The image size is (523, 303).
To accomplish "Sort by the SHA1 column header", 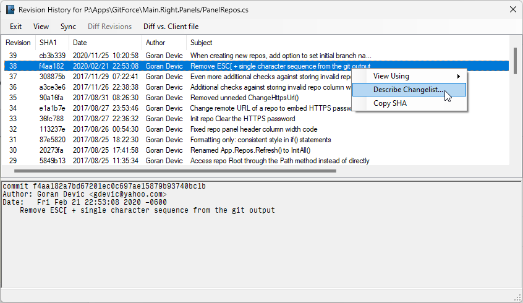I will [x=48, y=43].
